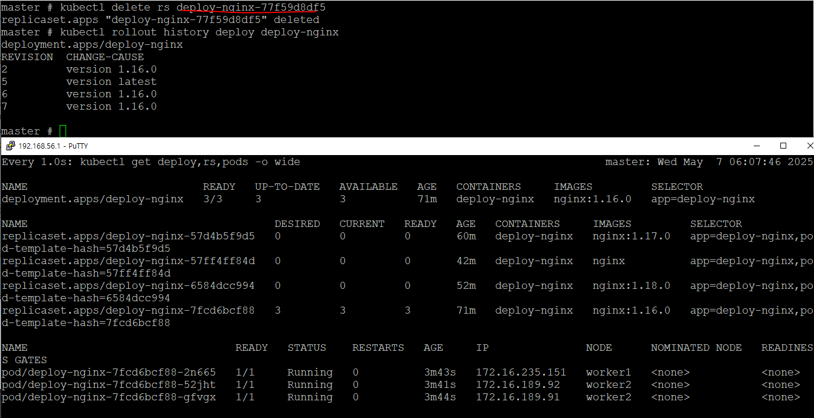Click the 'Every 1.0s: kubectl get deploy,rs,pods' watch header
814x418 pixels.
click(x=151, y=162)
